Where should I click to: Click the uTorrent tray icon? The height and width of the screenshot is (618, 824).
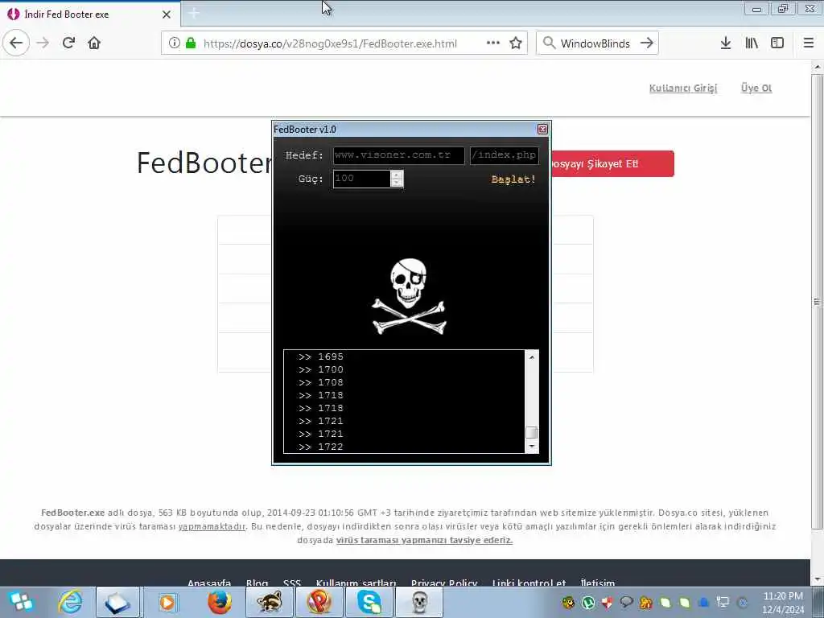[x=587, y=603]
